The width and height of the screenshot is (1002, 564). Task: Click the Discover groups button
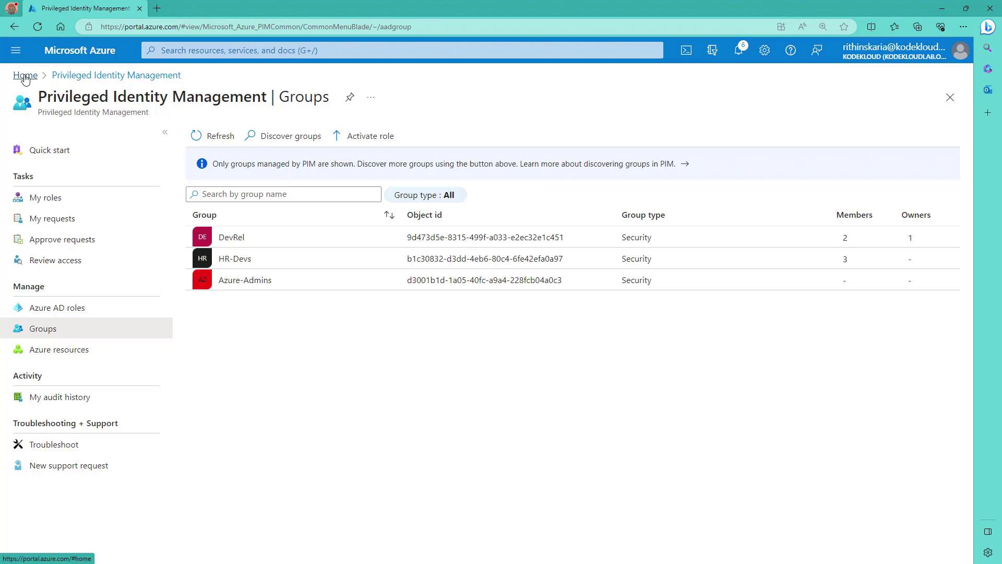[283, 136]
